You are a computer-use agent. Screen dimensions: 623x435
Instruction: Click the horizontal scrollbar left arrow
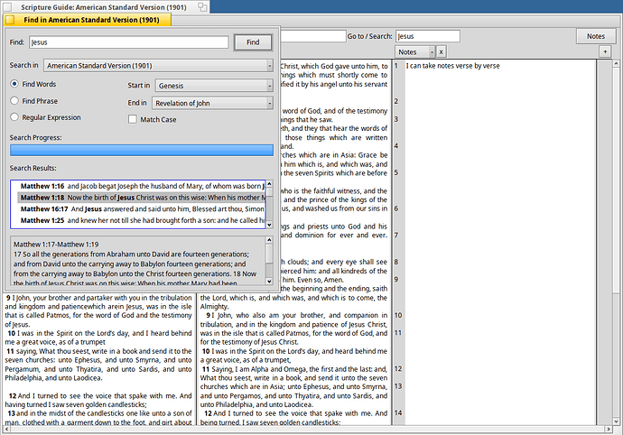[x=6, y=429]
